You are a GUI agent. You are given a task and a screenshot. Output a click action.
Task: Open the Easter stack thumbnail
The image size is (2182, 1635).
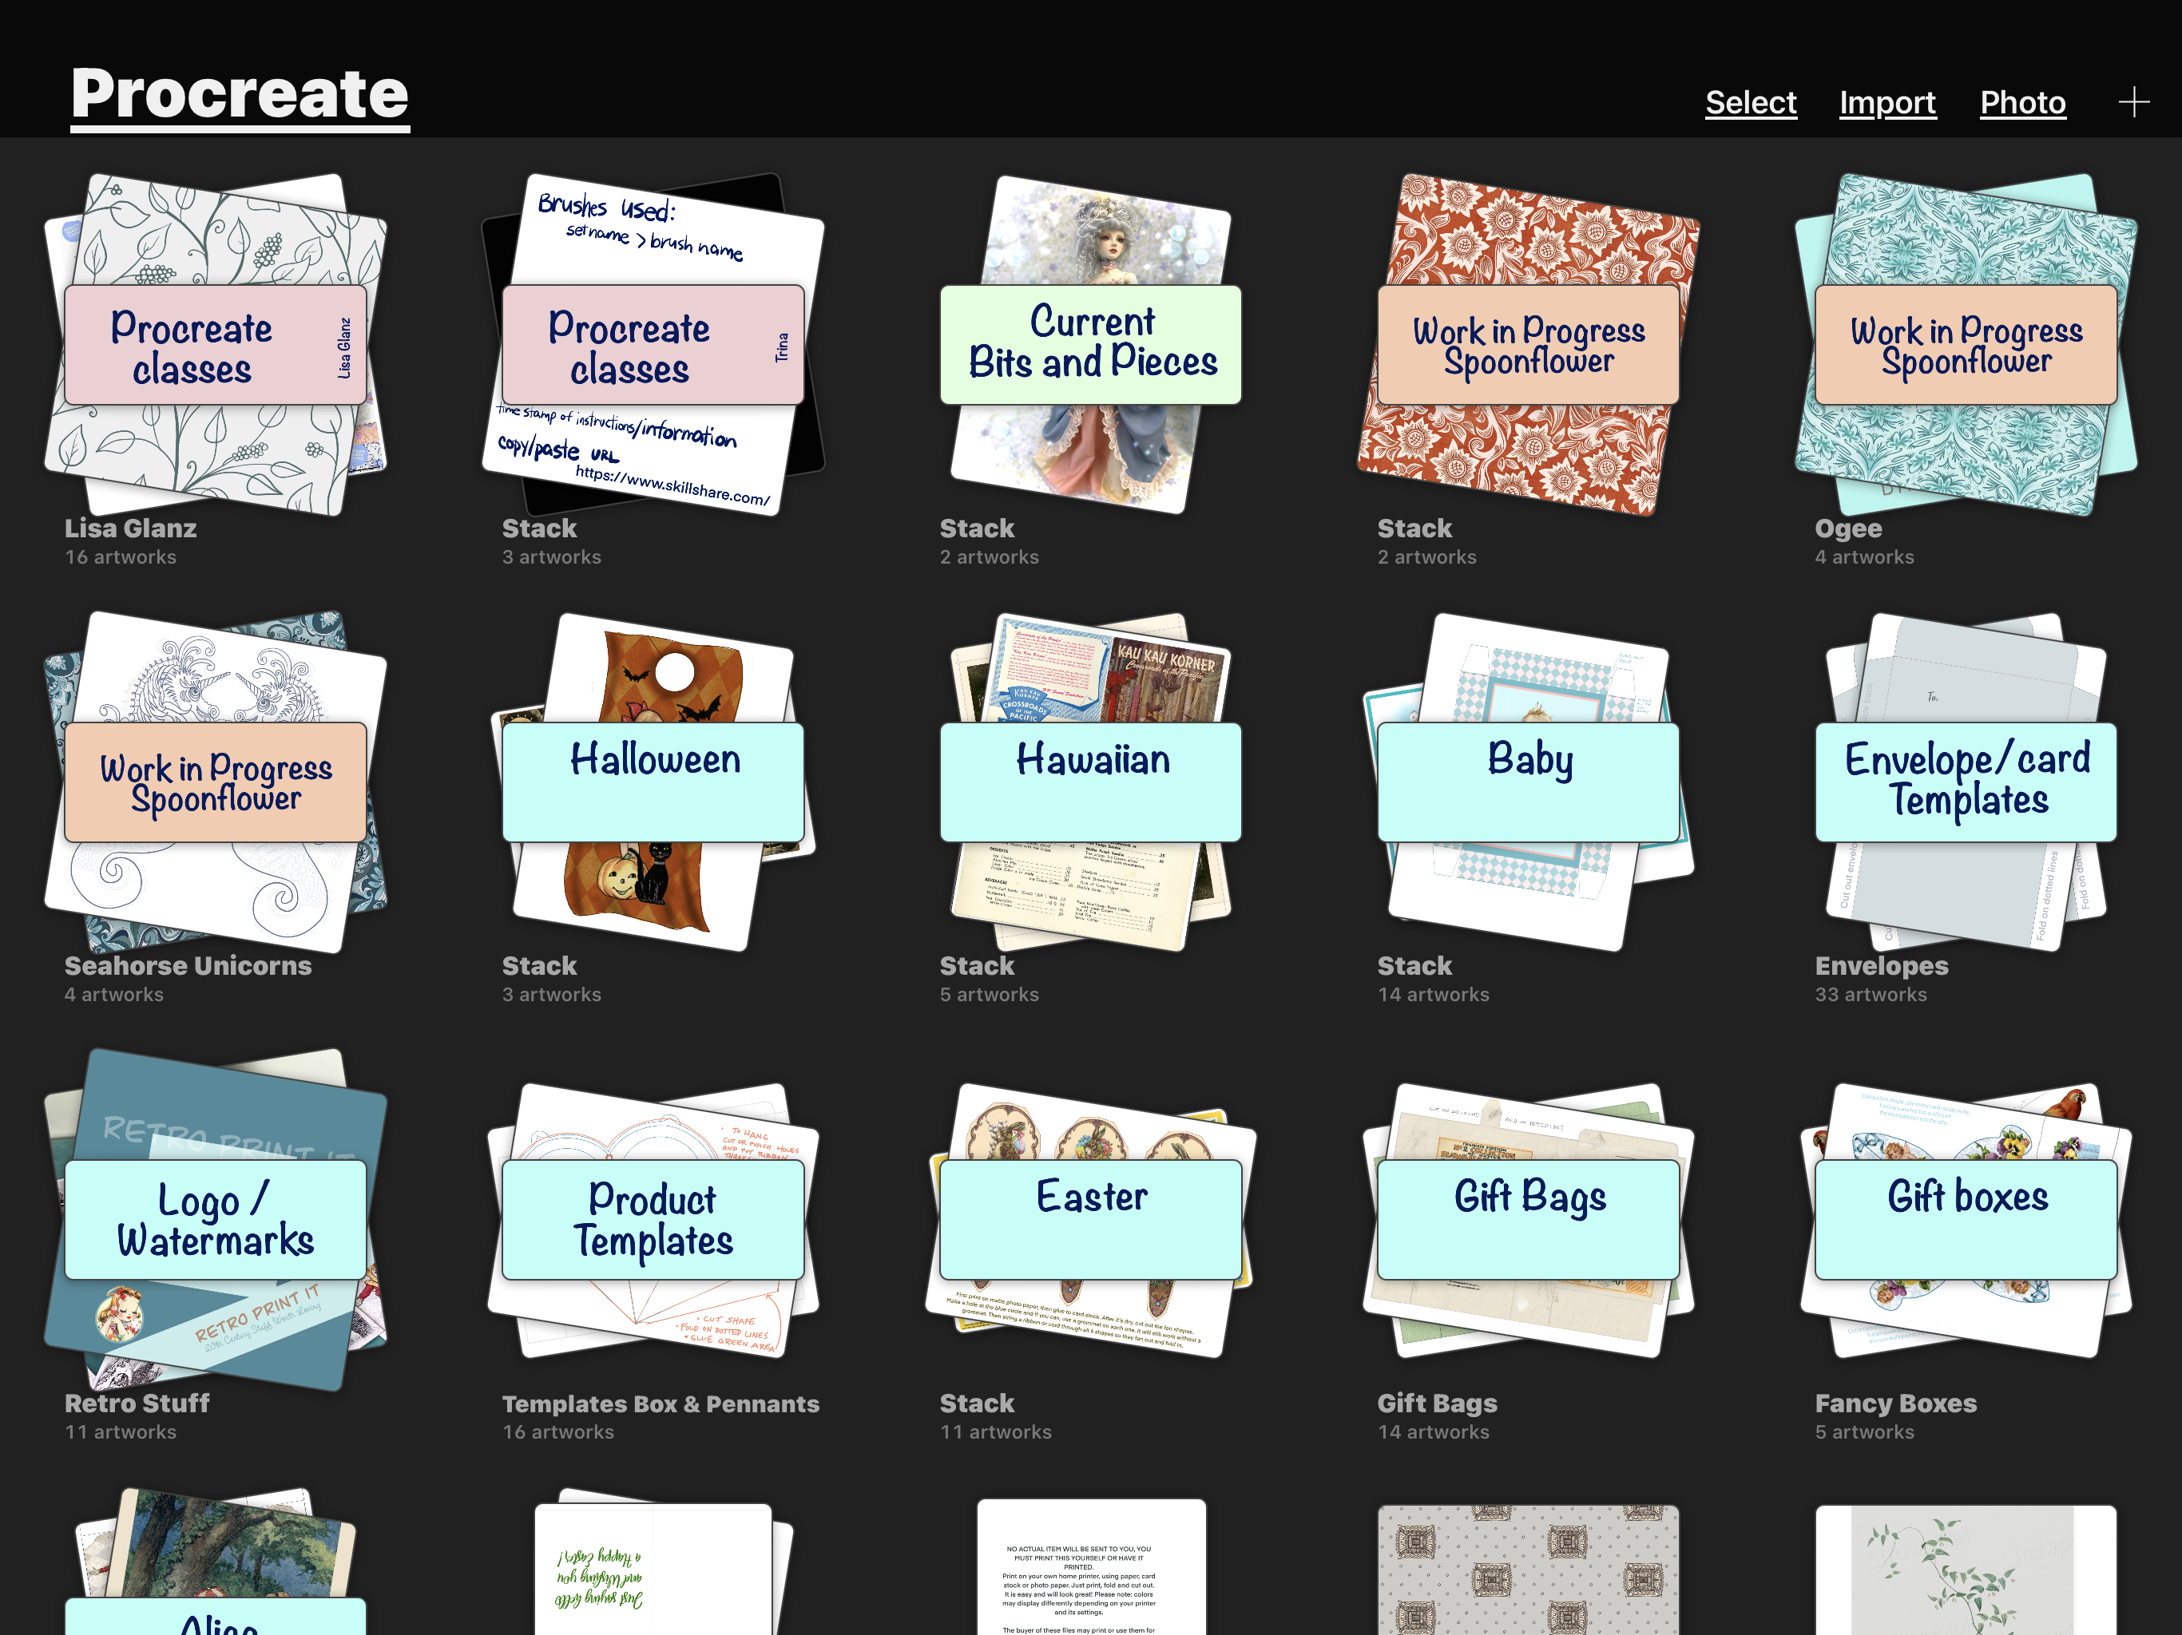point(1091,1220)
